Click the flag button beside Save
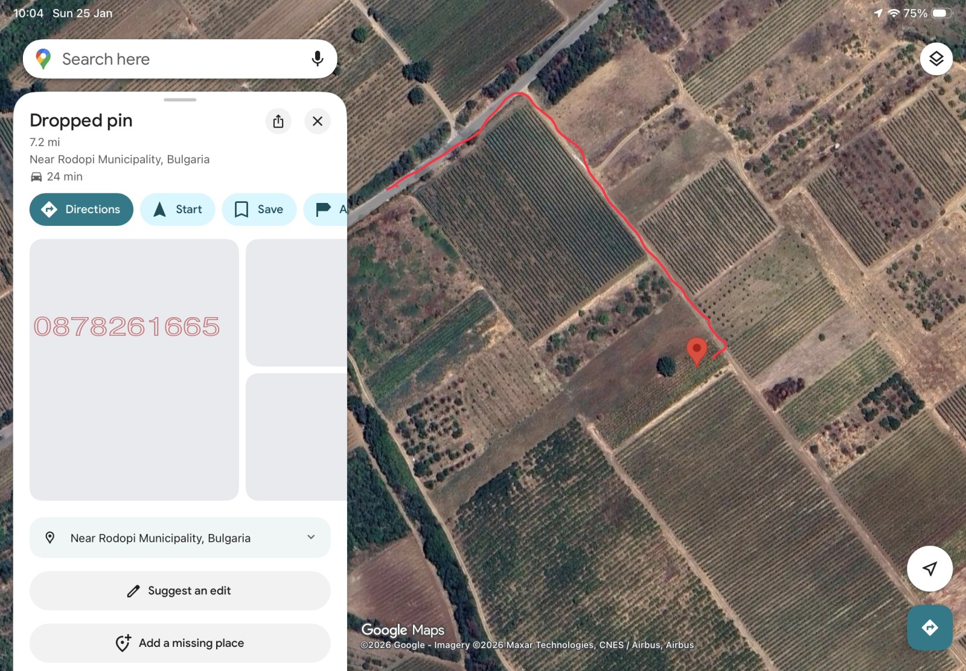 [326, 210]
